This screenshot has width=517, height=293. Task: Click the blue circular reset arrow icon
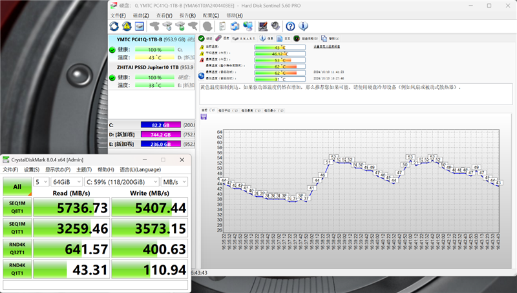click(x=202, y=76)
